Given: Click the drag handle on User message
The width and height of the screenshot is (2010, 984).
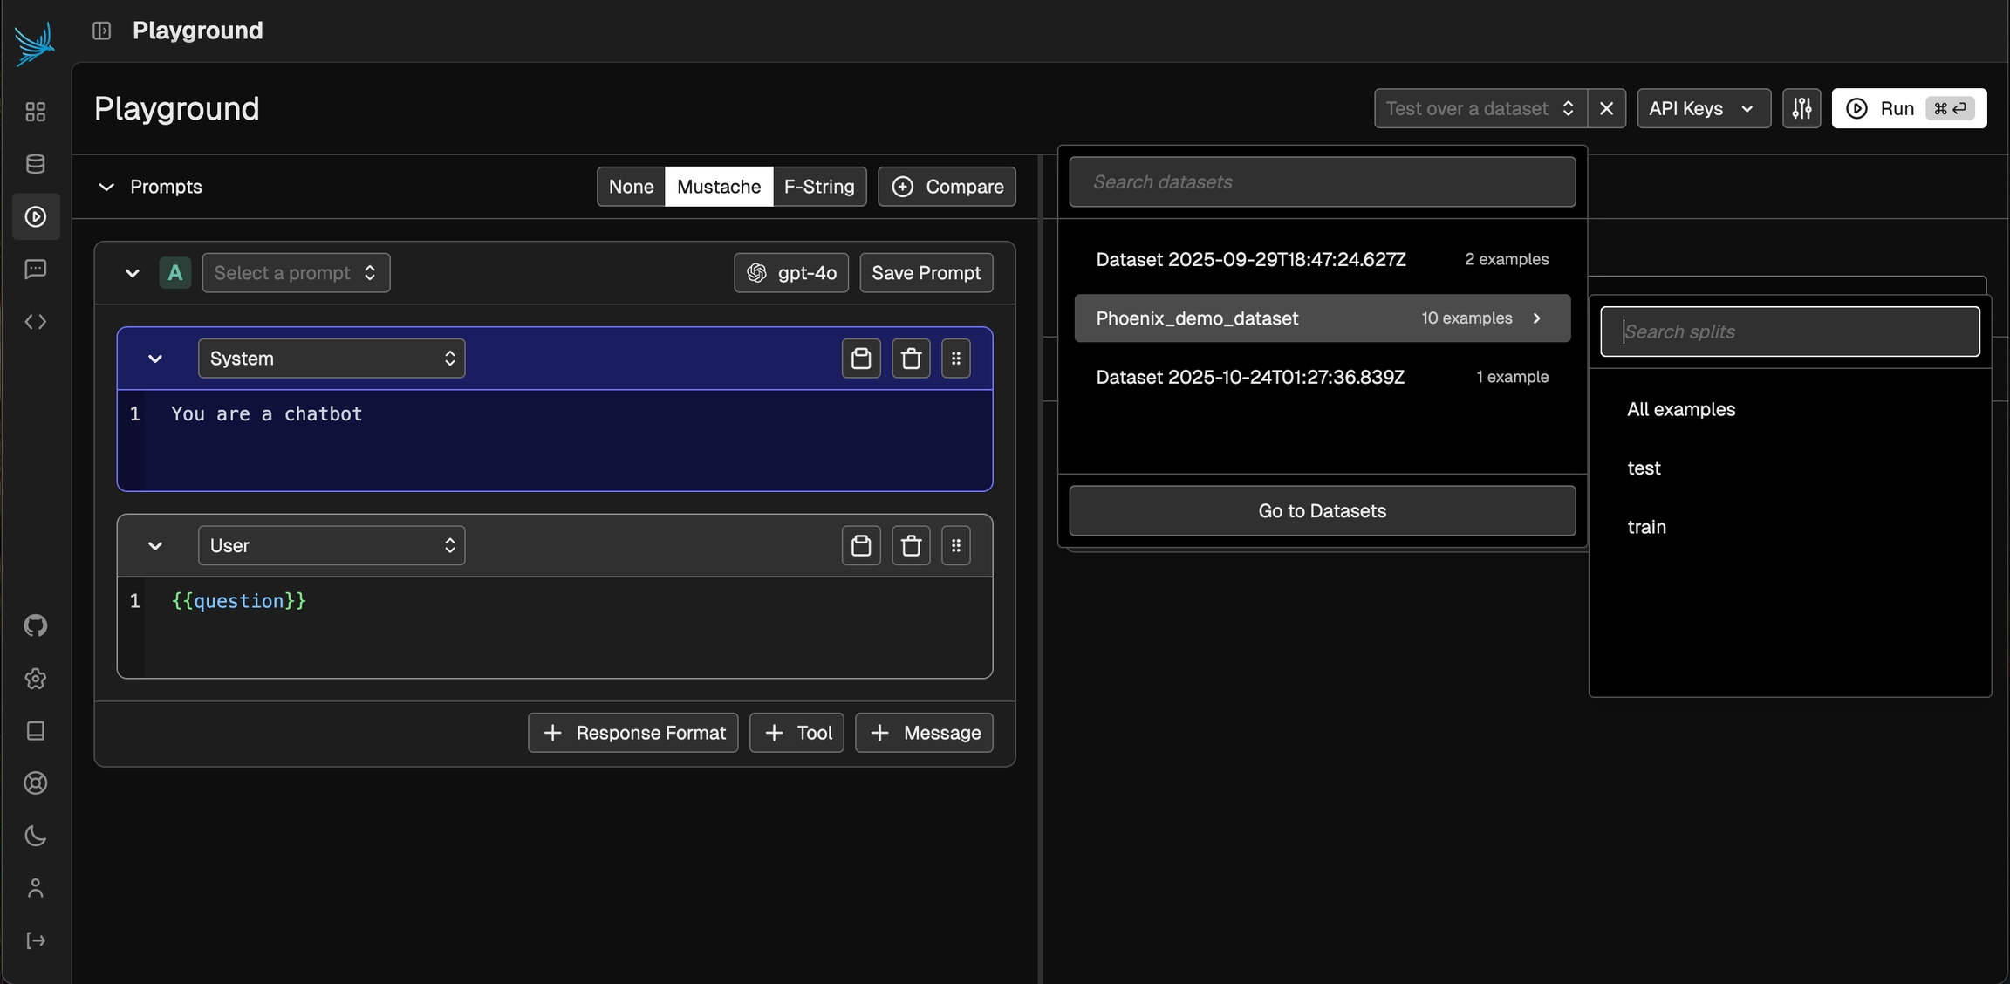Looking at the screenshot, I should (x=955, y=546).
